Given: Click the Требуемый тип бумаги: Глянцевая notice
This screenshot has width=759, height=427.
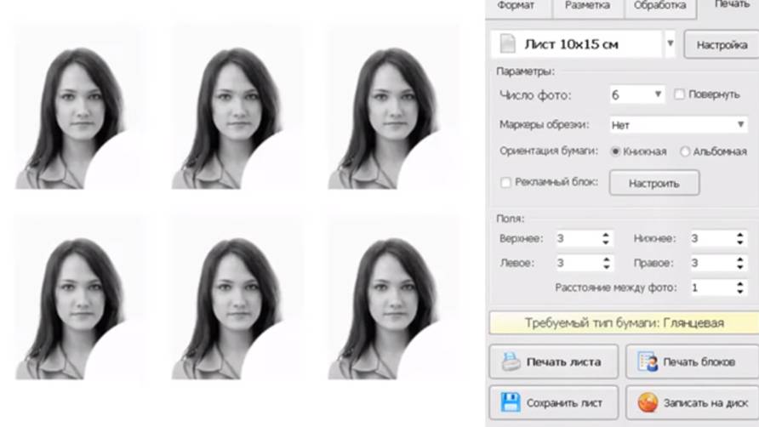Looking at the screenshot, I should tap(625, 323).
